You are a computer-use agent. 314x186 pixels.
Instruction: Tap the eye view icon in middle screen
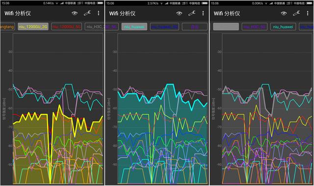(179, 13)
